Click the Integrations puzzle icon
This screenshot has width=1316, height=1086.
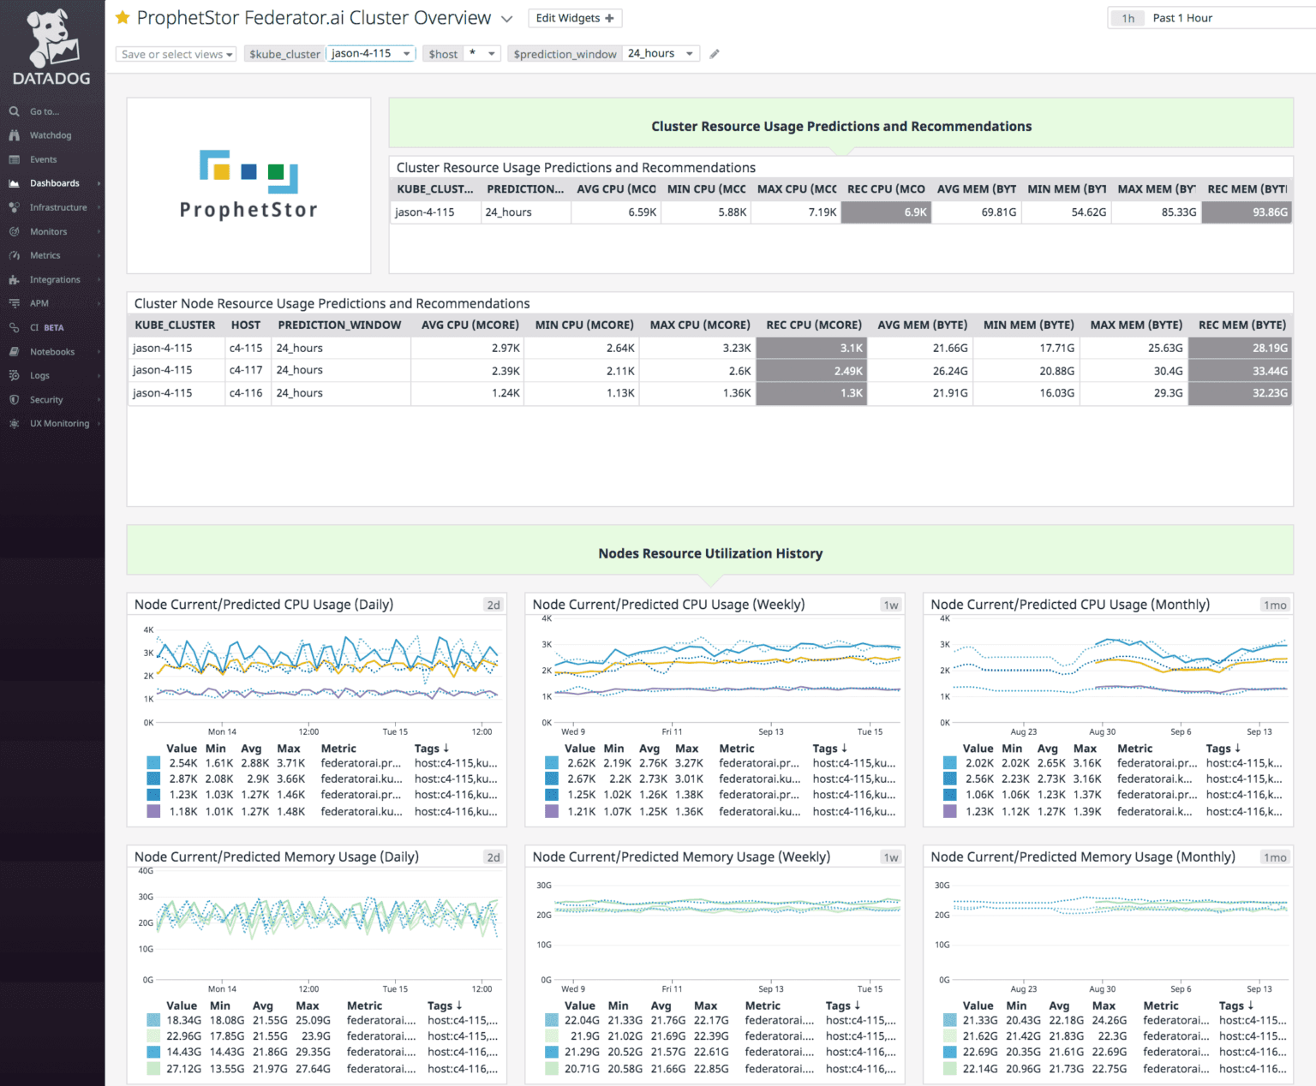point(15,280)
